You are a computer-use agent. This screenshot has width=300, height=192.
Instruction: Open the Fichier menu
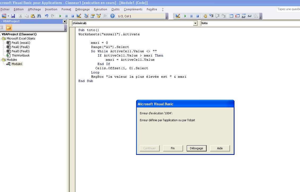coord(5,9)
